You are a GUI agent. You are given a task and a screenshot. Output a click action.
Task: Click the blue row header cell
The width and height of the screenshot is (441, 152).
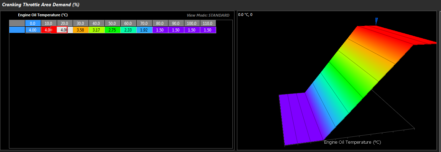click(17, 30)
